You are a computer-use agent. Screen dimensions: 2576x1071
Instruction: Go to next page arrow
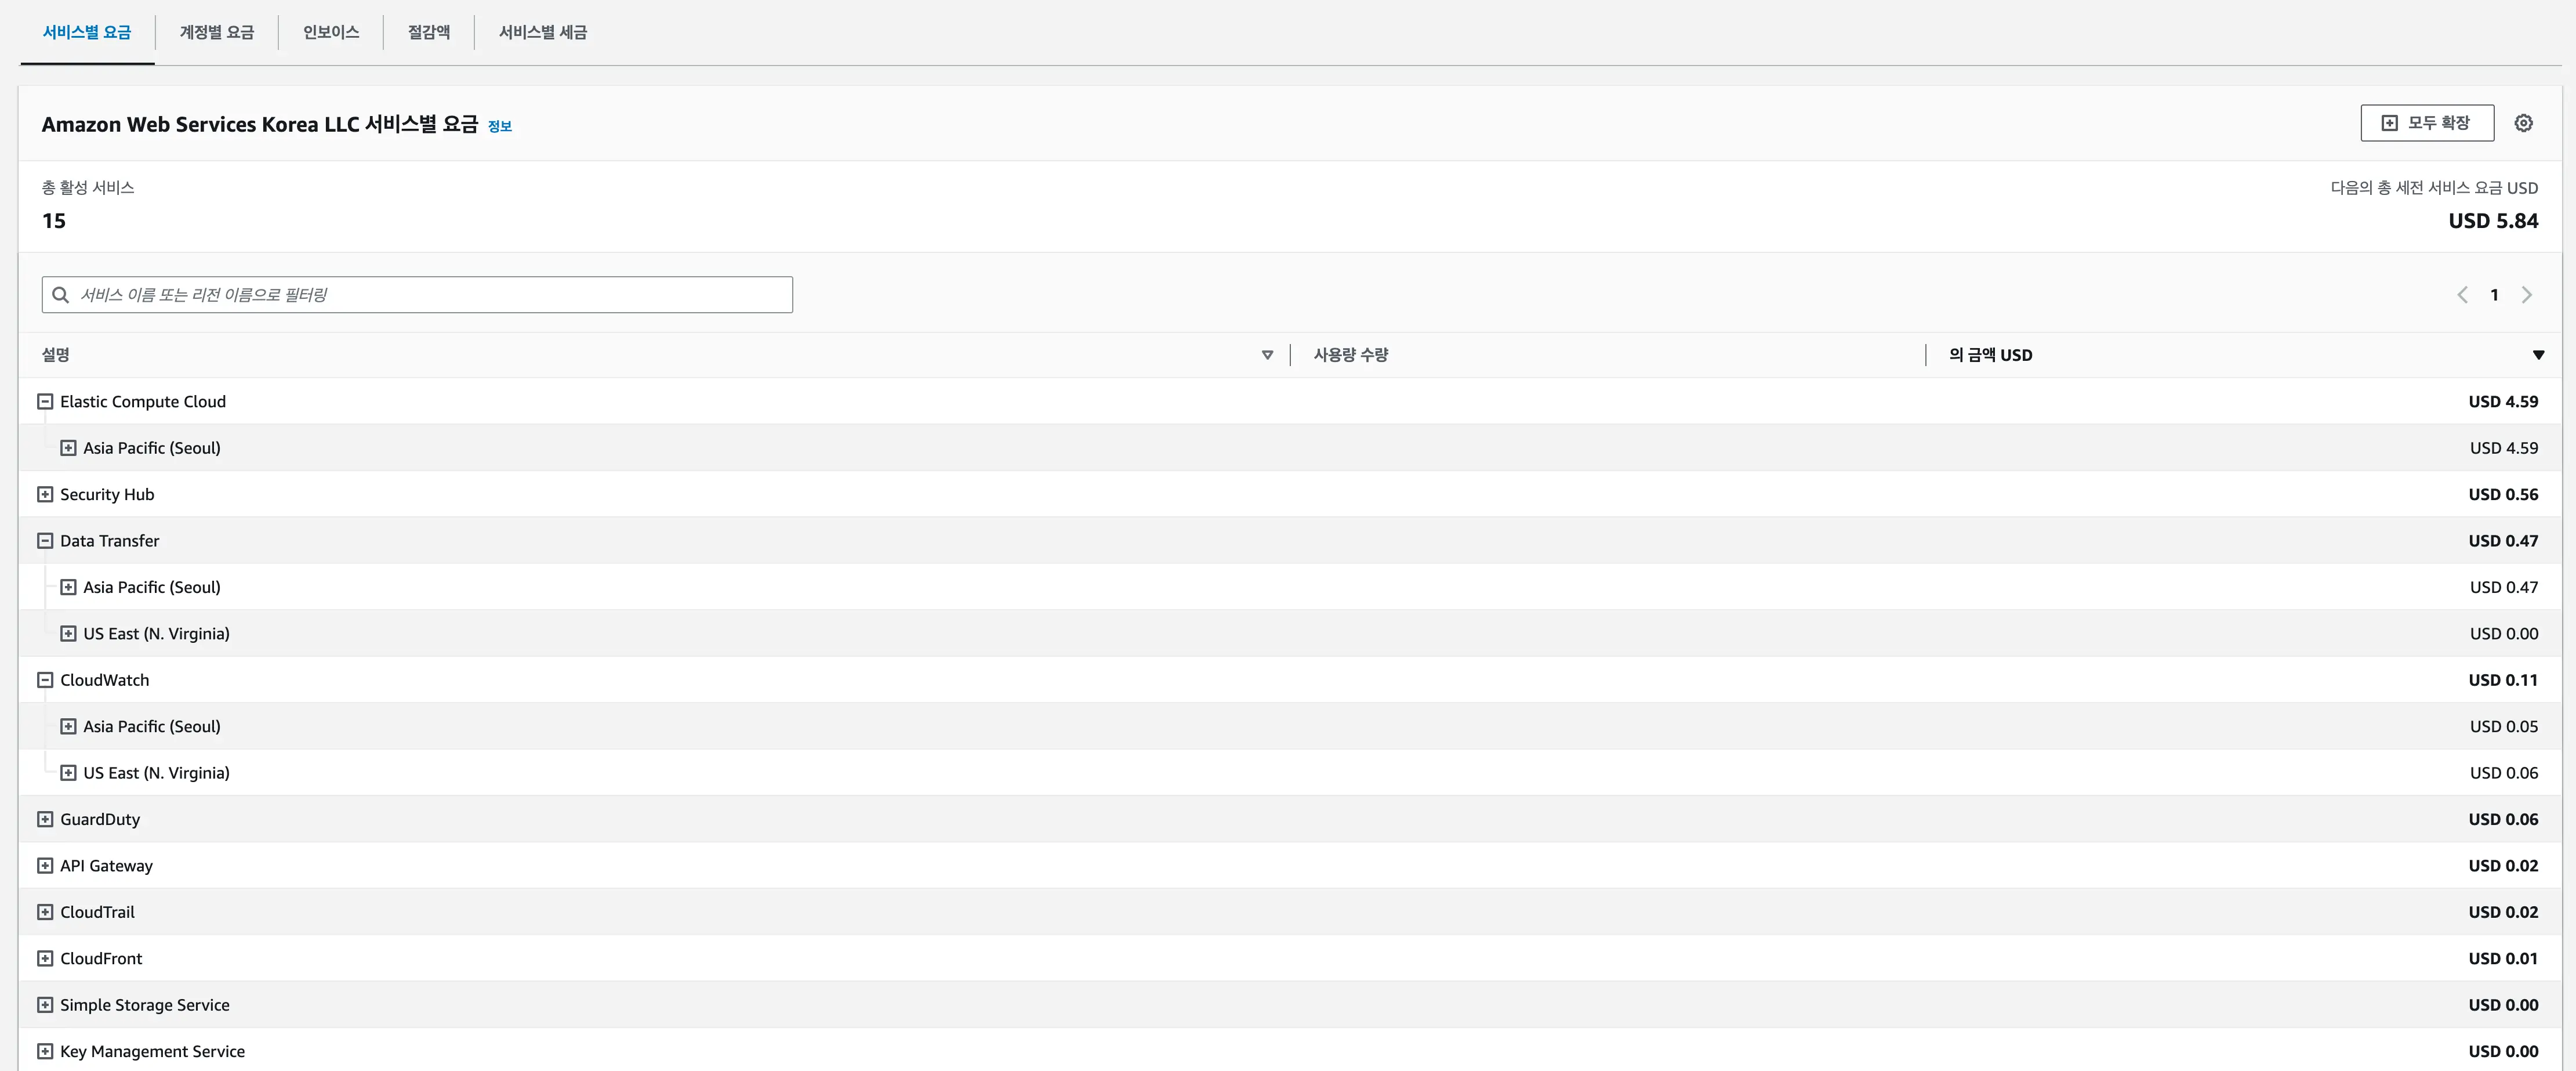(x=2527, y=295)
